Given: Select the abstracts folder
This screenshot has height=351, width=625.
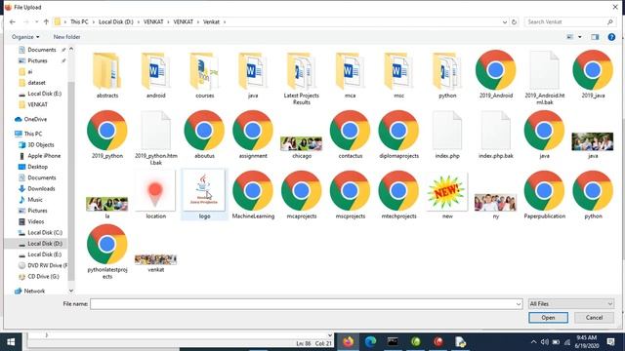Looking at the screenshot, I should click(x=107, y=75).
